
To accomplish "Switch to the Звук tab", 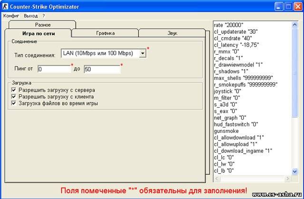I will tap(172, 33).
